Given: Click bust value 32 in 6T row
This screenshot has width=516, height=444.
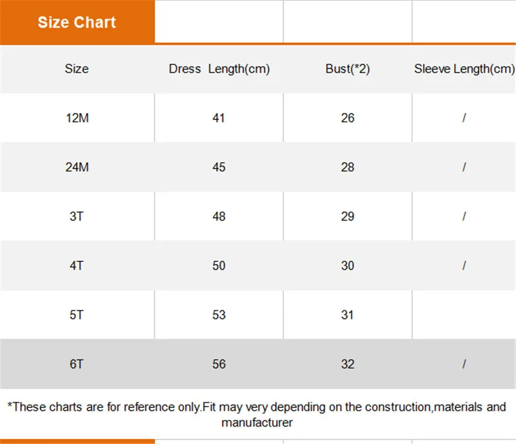Looking at the screenshot, I should [348, 364].
